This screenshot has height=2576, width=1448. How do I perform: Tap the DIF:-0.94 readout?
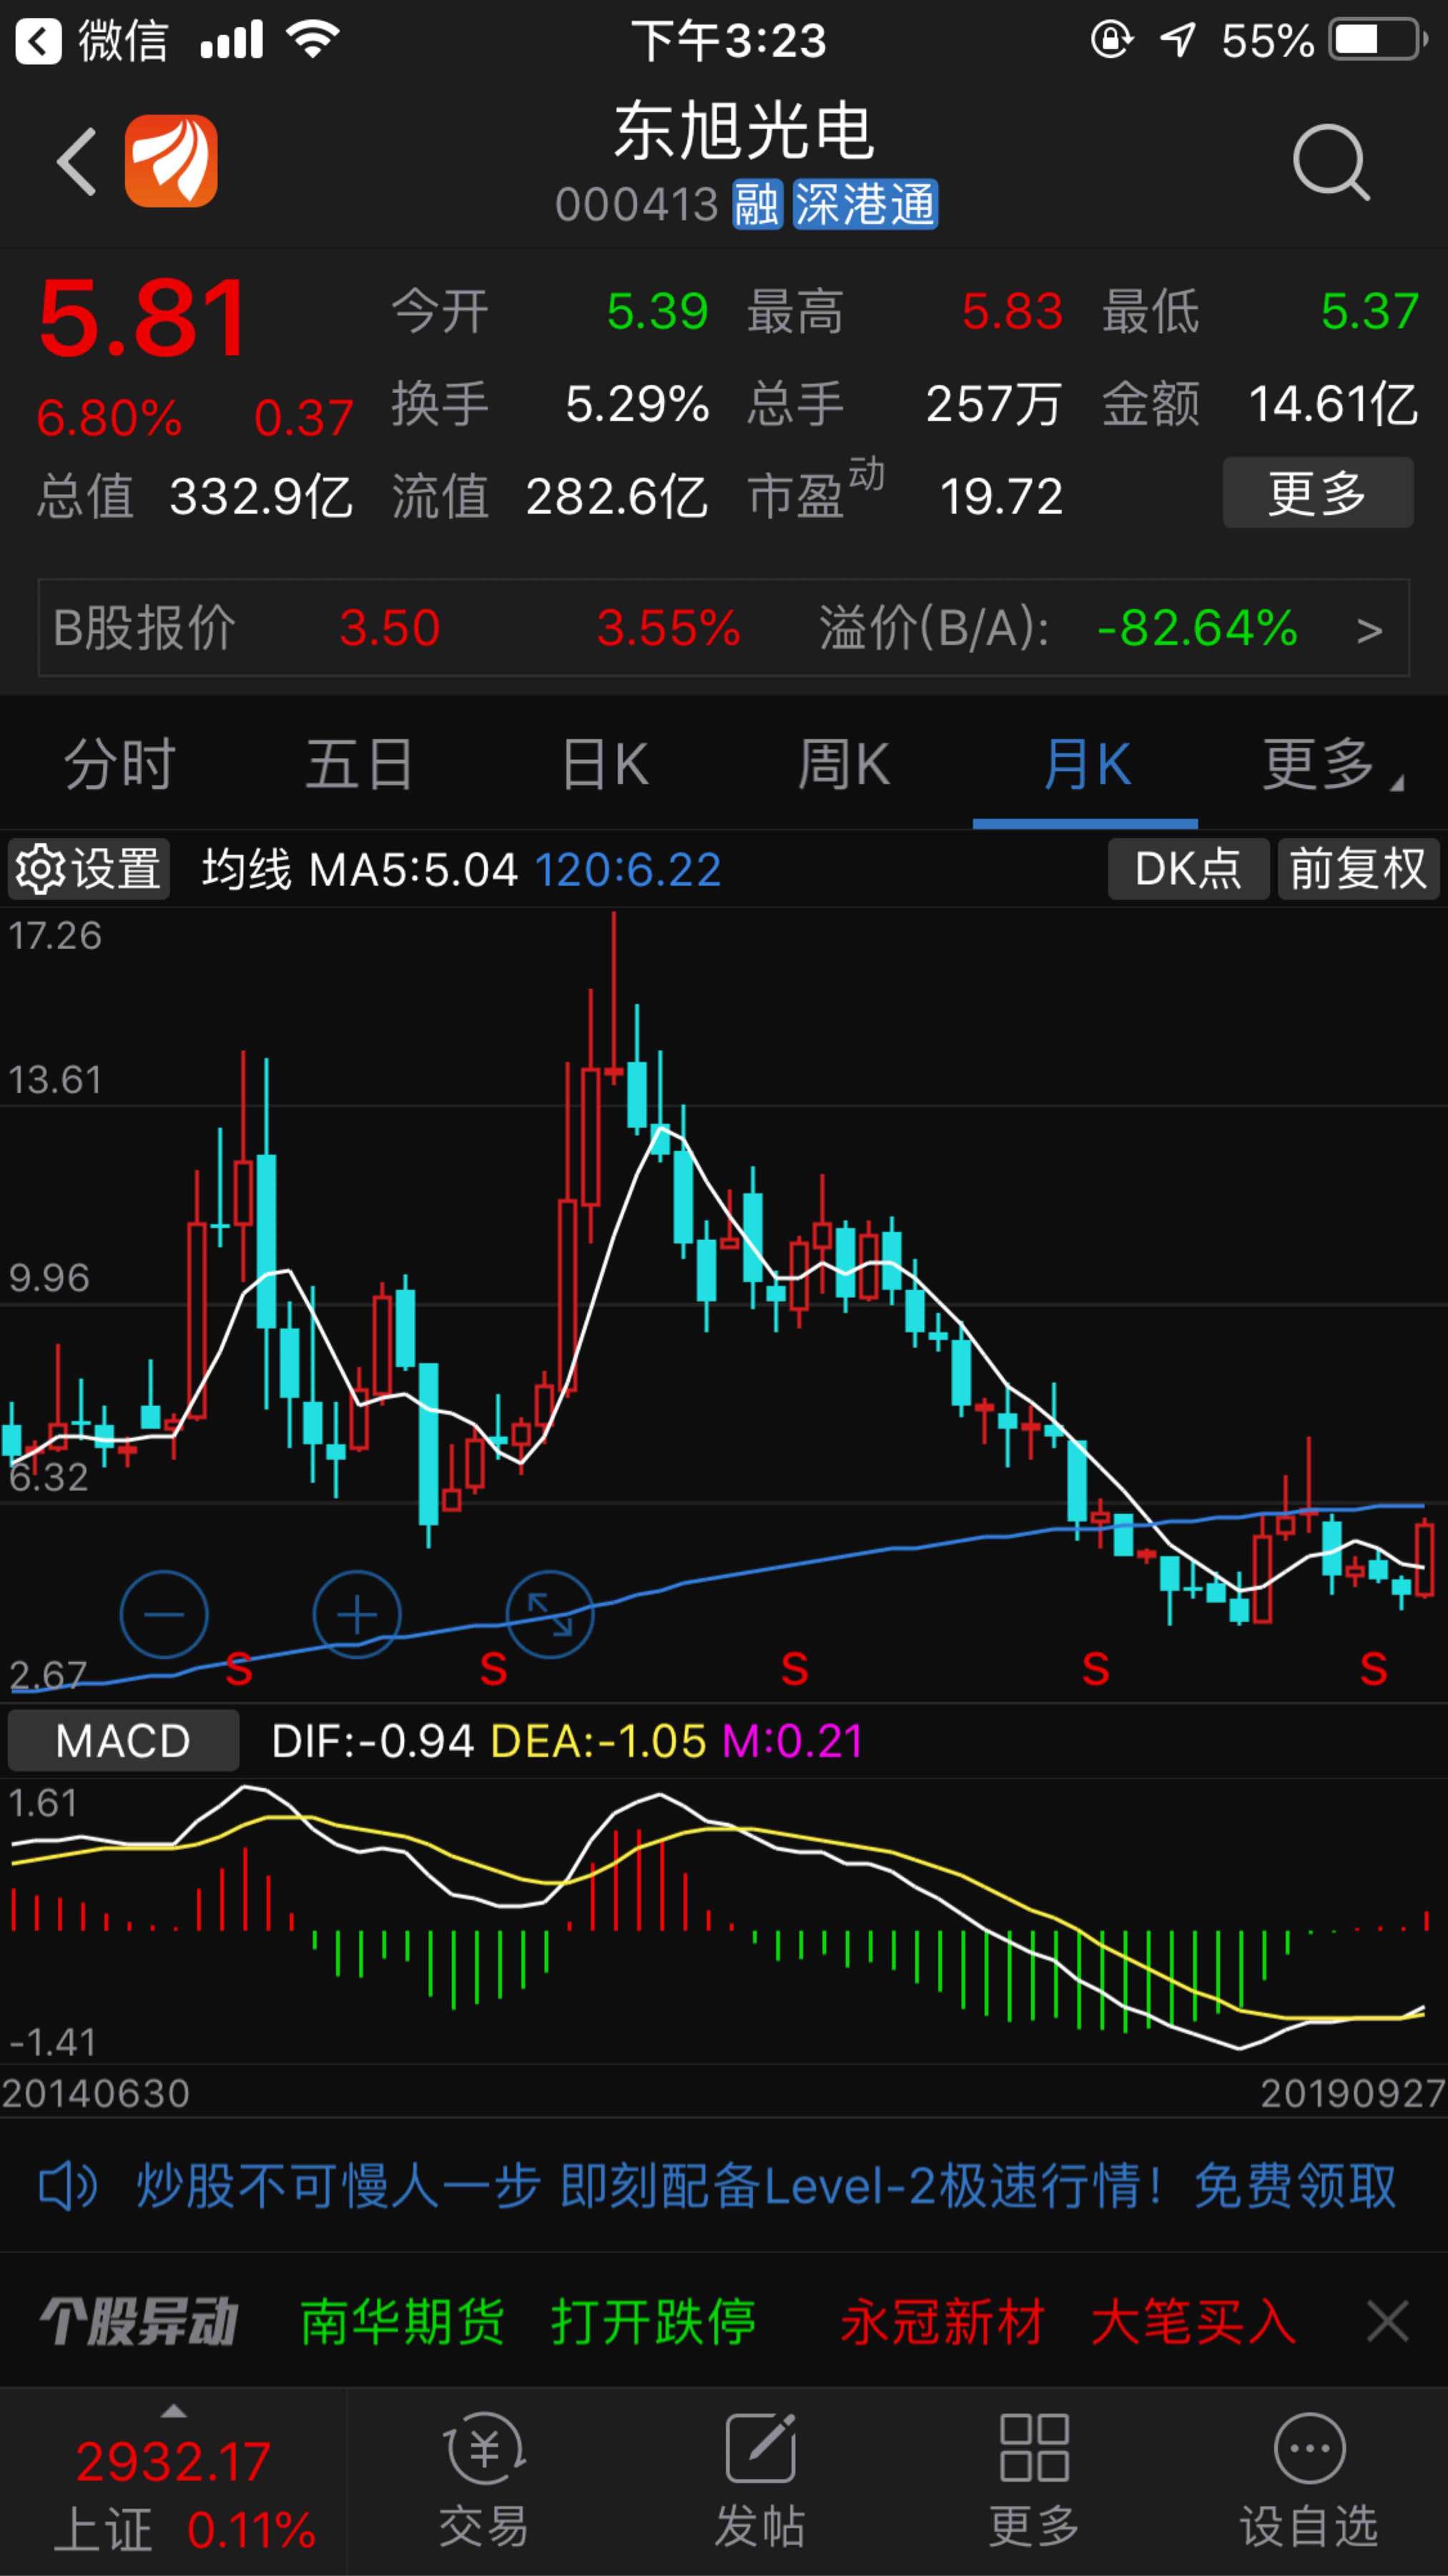coord(372,1741)
